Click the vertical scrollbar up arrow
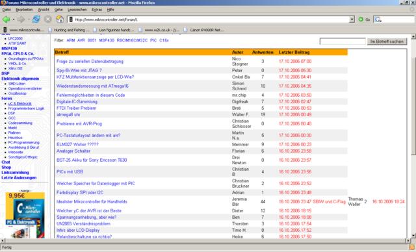416x252 pixels. 413,36
